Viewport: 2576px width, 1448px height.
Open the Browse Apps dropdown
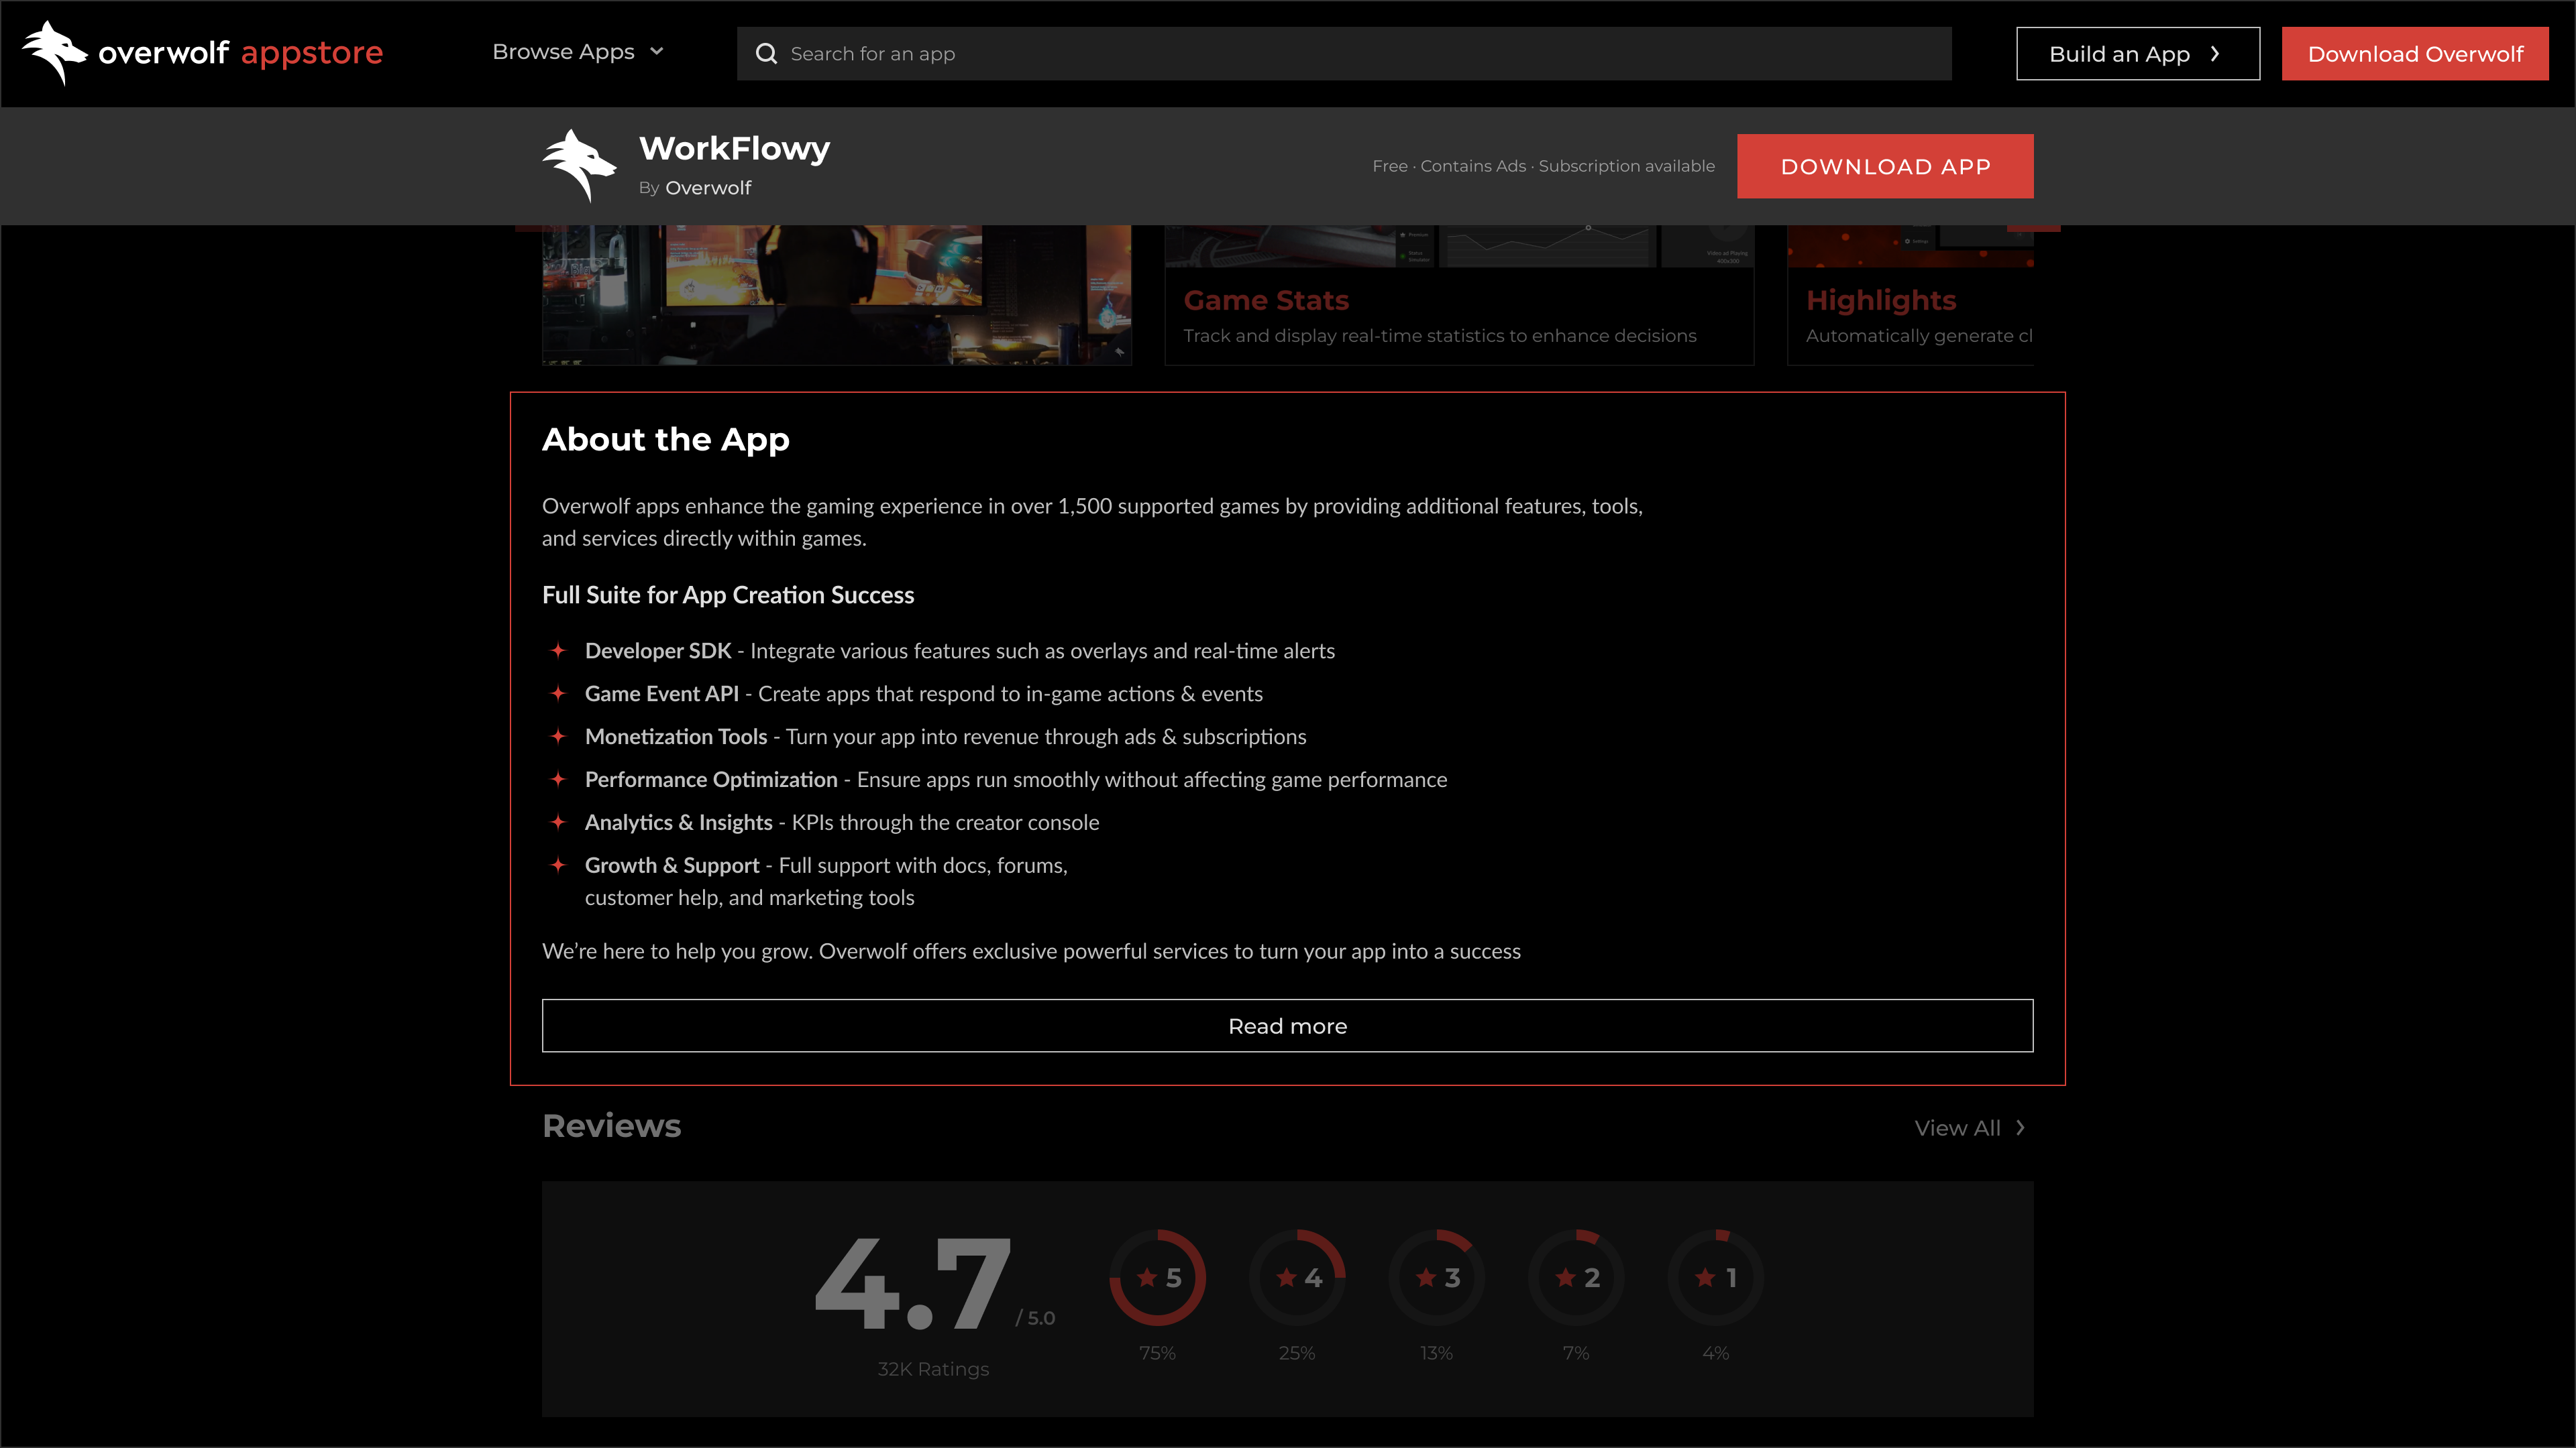coord(577,52)
